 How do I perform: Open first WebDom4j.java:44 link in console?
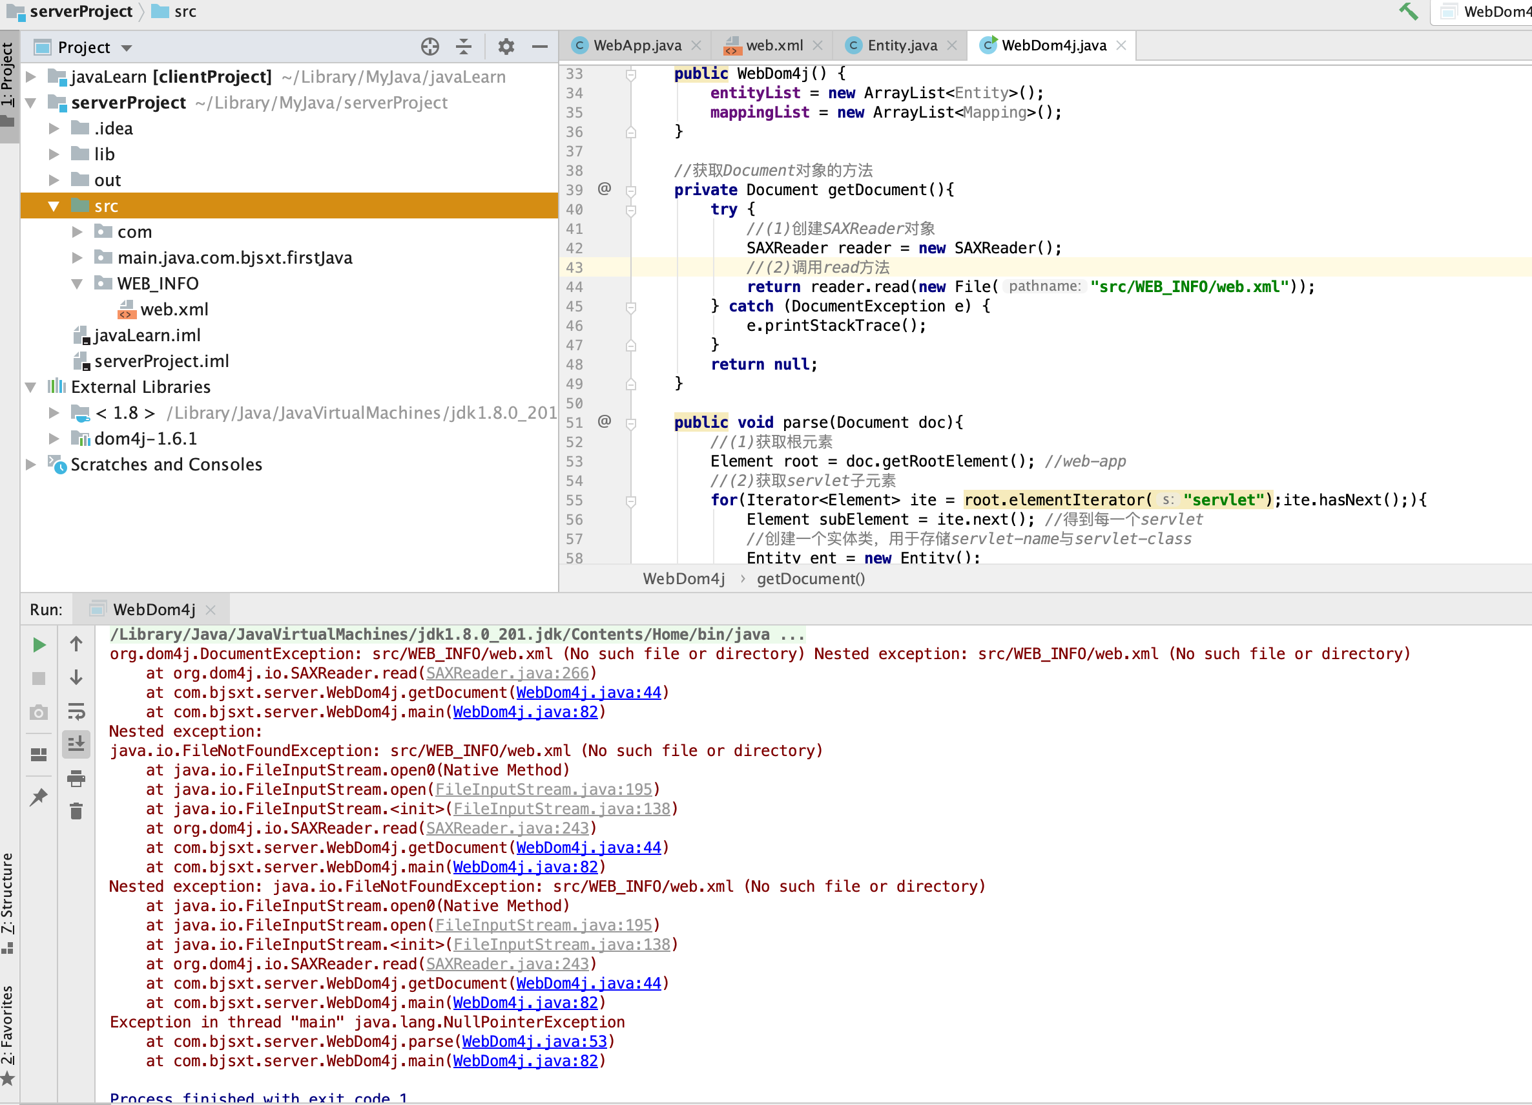(x=588, y=693)
